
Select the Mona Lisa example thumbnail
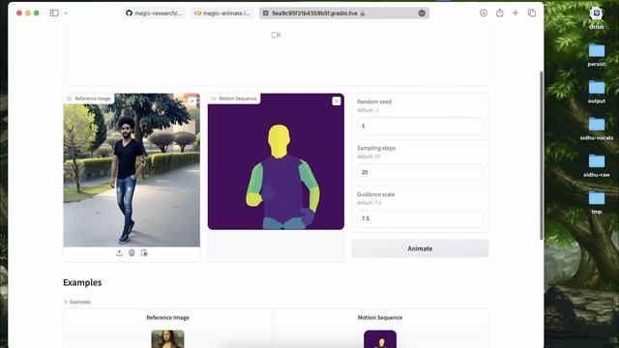[167, 339]
